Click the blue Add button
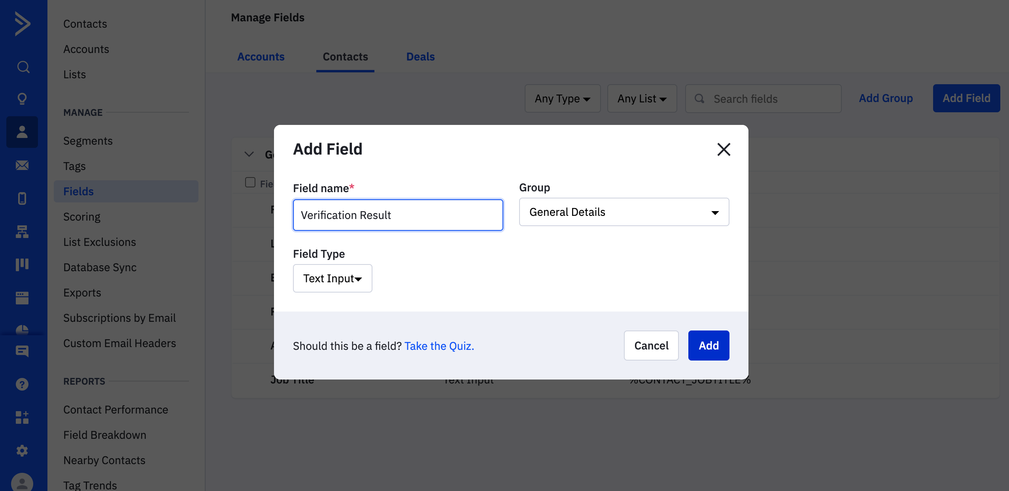This screenshot has width=1009, height=491. click(709, 346)
